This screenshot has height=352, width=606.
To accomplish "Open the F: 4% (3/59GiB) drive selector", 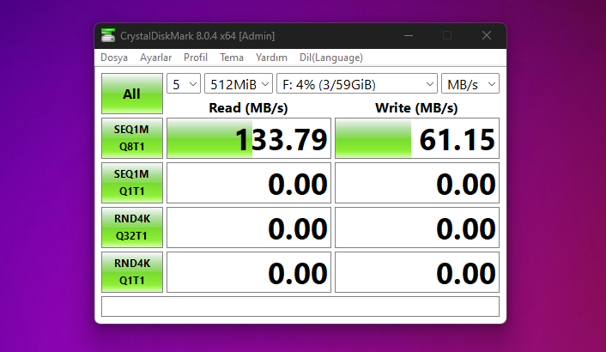I will 357,84.
